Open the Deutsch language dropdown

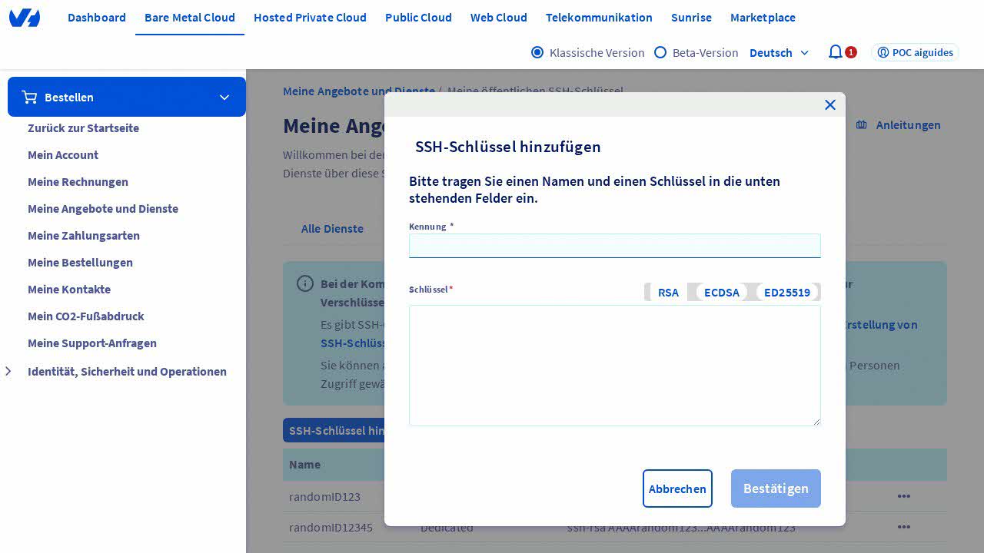(780, 52)
